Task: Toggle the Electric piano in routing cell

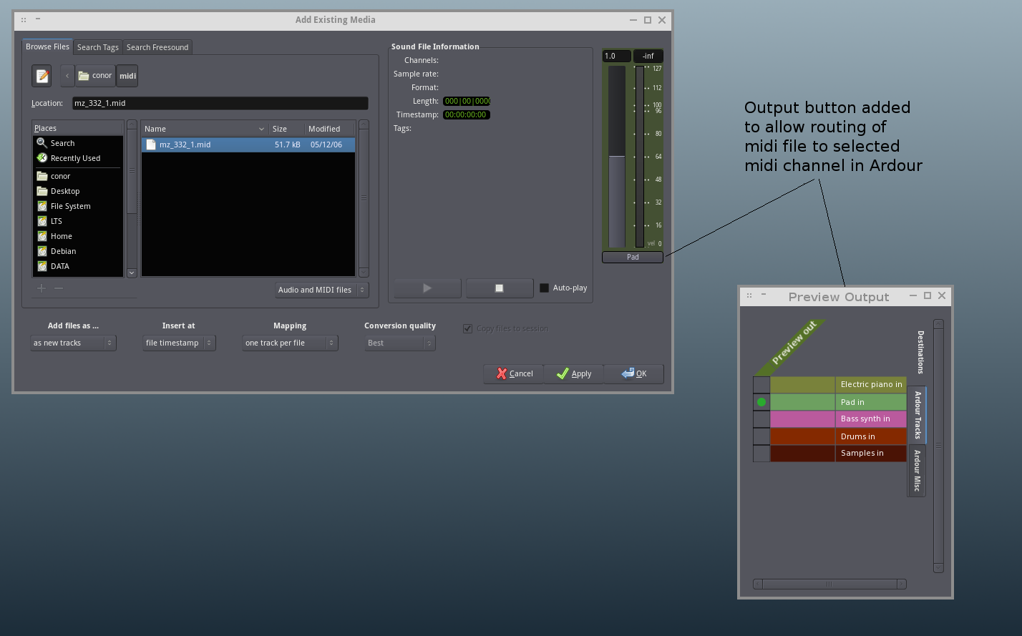Action: 761,385
